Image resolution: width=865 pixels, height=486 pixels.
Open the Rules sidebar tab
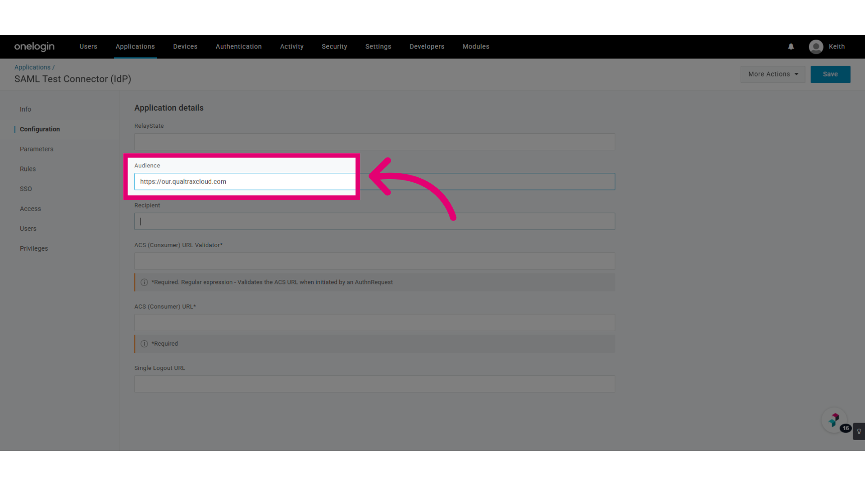[28, 169]
